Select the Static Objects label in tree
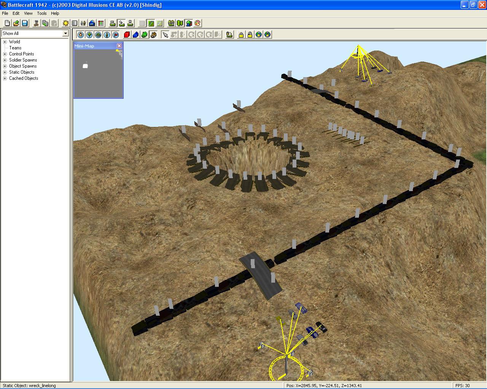This screenshot has width=487, height=389. pos(22,72)
